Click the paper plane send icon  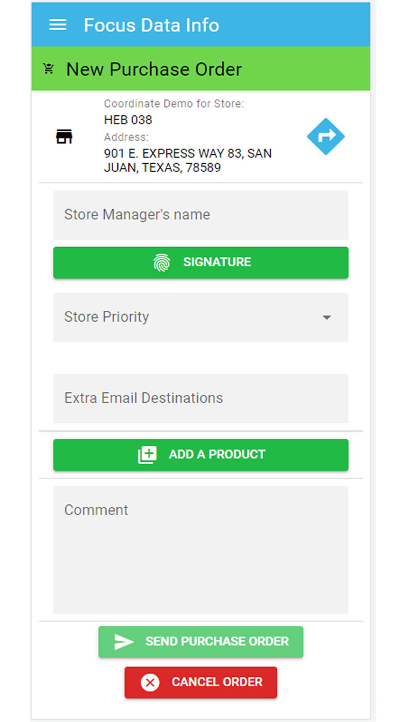(124, 642)
